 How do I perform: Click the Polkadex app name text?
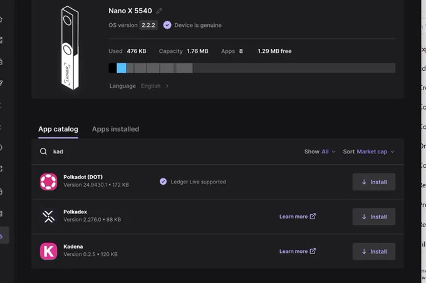pyautogui.click(x=75, y=212)
